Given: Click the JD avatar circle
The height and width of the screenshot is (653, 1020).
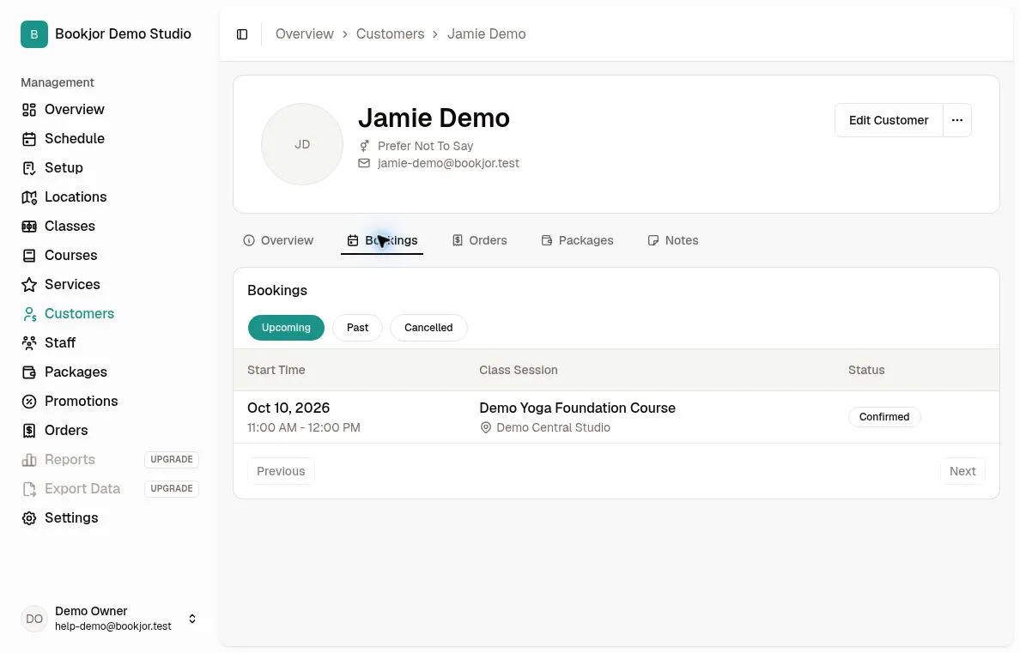Looking at the screenshot, I should [302, 144].
